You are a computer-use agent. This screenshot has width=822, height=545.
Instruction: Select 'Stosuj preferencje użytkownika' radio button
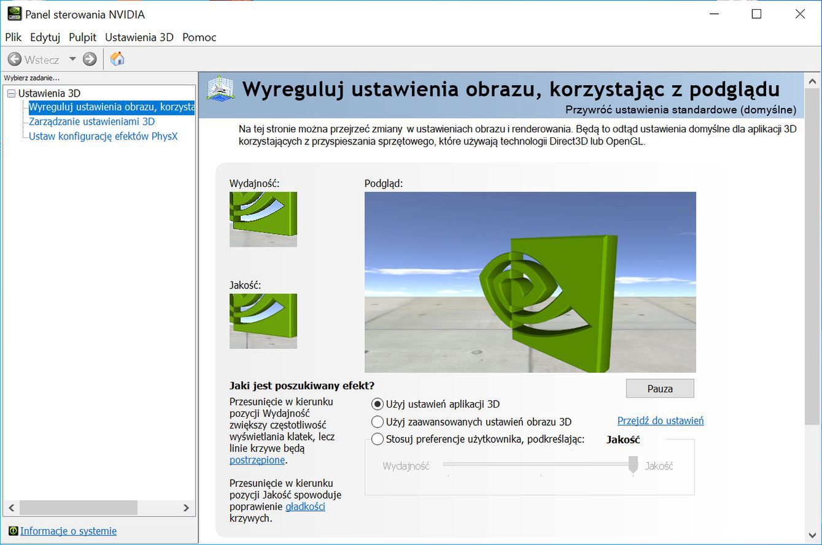tap(378, 439)
